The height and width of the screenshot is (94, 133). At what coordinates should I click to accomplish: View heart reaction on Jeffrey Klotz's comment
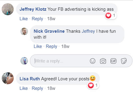tap(110, 16)
